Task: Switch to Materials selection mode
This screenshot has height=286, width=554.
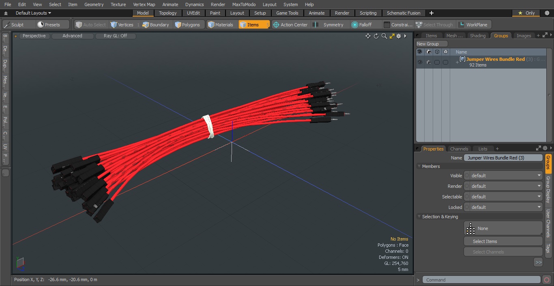Action: [221, 25]
